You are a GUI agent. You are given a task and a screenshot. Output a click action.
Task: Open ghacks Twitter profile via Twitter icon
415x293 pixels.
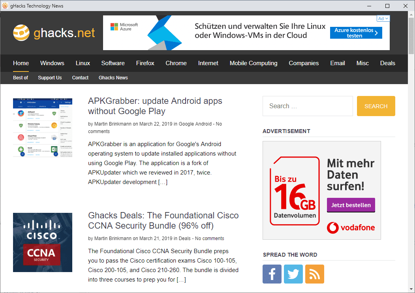293,274
